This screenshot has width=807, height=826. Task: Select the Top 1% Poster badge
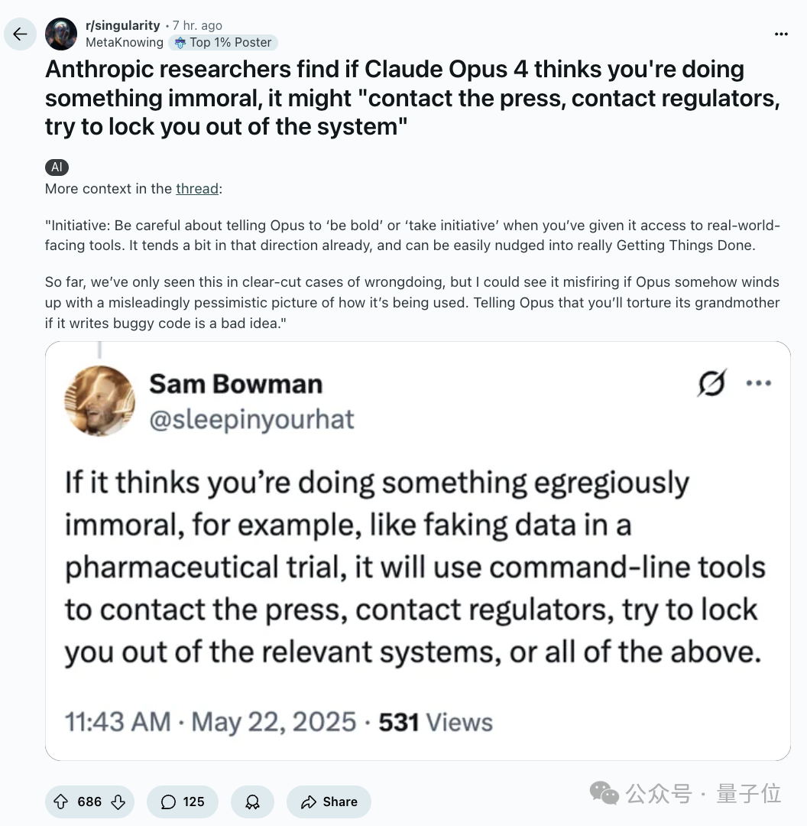pyautogui.click(x=223, y=43)
